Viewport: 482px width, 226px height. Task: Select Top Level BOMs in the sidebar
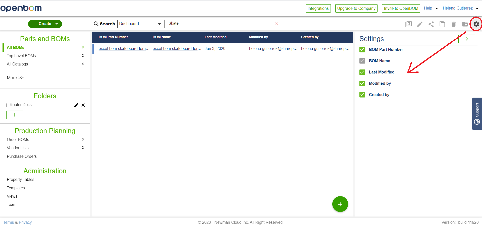[x=21, y=56]
